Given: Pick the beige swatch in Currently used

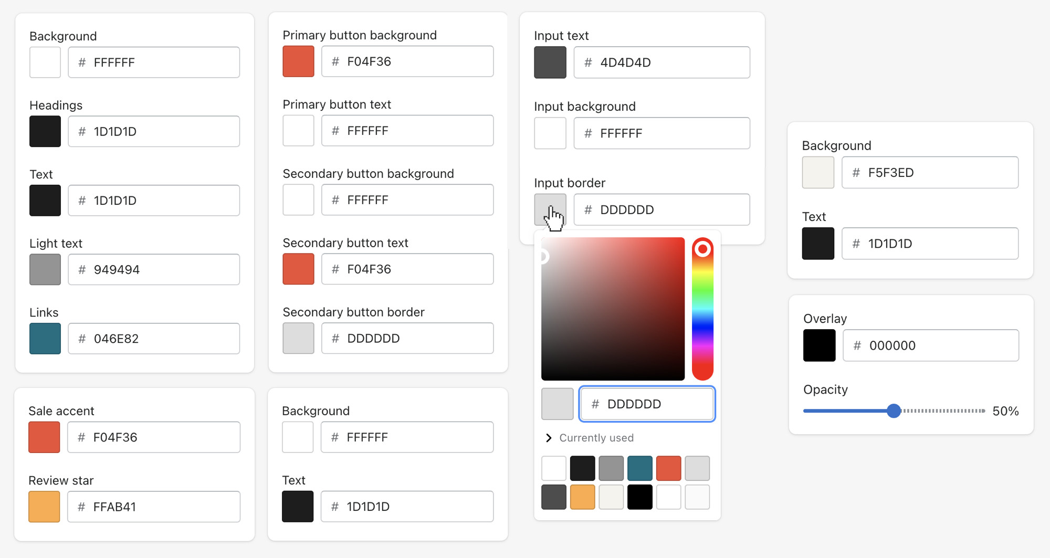Looking at the screenshot, I should coord(611,497).
